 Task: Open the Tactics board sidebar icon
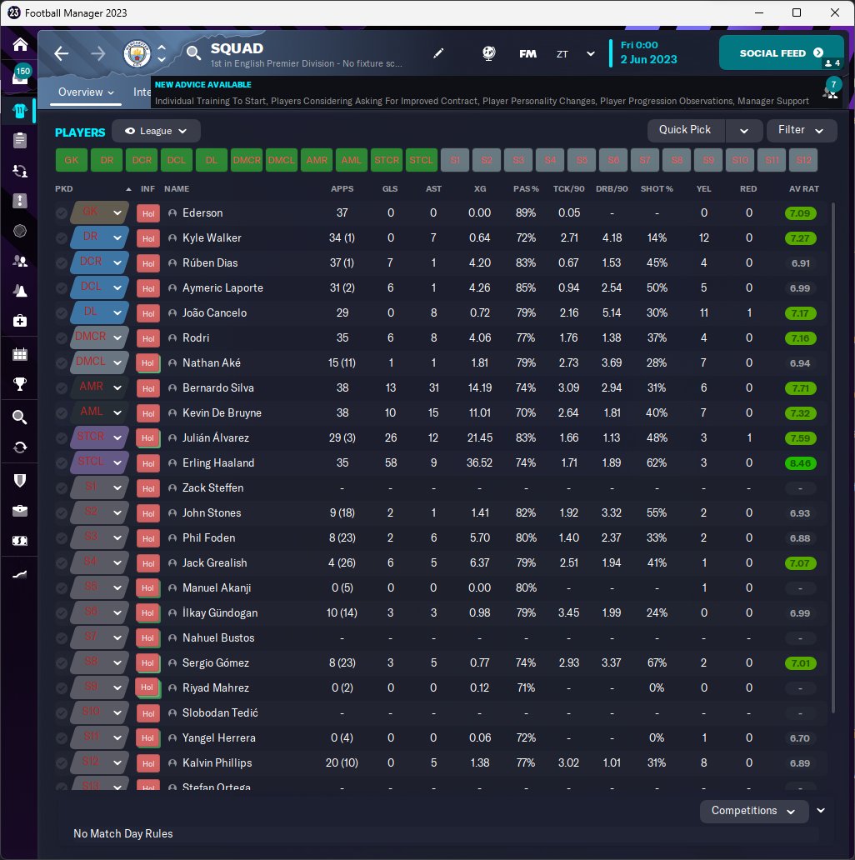point(20,201)
